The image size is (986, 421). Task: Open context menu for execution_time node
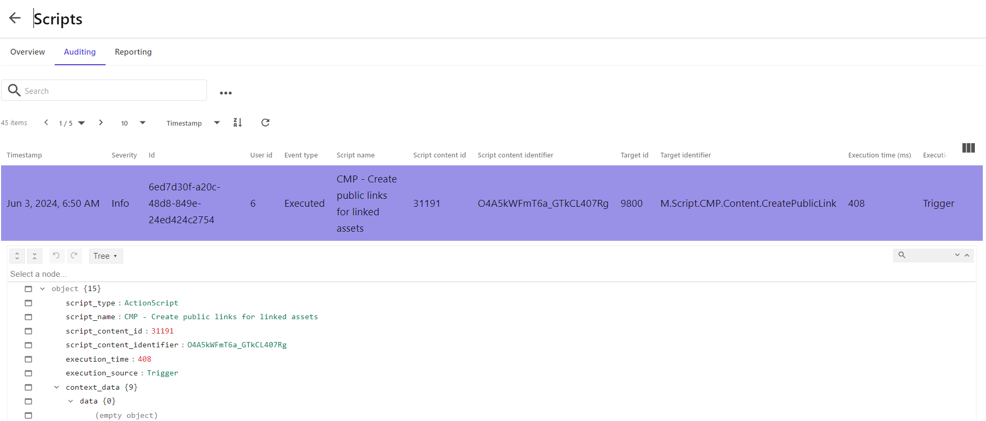click(x=29, y=359)
